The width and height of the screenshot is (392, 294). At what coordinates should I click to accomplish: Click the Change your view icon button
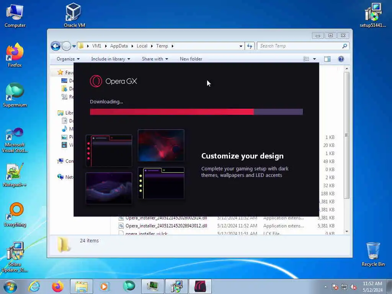click(306, 59)
